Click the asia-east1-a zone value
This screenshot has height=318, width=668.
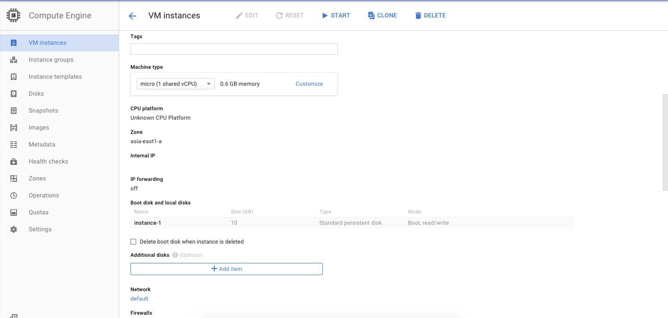[x=146, y=141]
